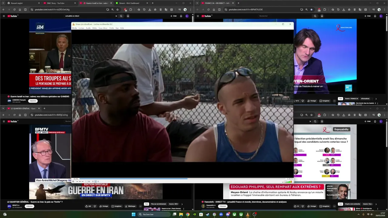Click the Windows taskbar Rechercher box
Image resolution: width=388 pixels, height=218 pixels.
point(154,214)
